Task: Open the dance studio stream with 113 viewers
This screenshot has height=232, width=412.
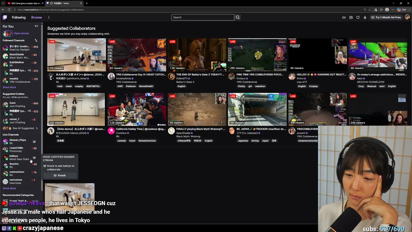Action: (77, 55)
